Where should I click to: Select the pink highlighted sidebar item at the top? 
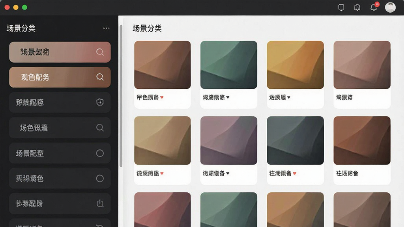tap(60, 52)
